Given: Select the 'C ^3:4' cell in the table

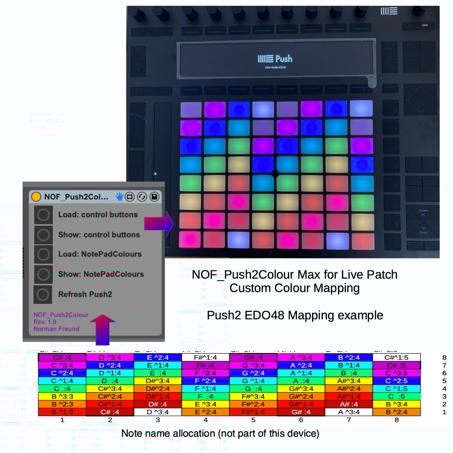Looking at the screenshot, I should [x=62, y=365].
